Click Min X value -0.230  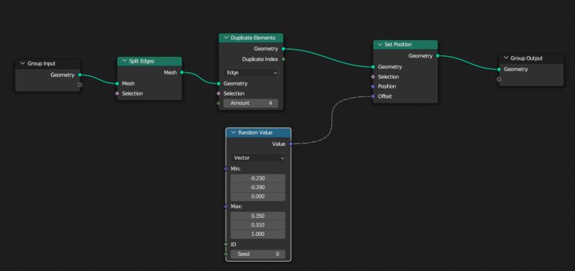tap(258, 178)
